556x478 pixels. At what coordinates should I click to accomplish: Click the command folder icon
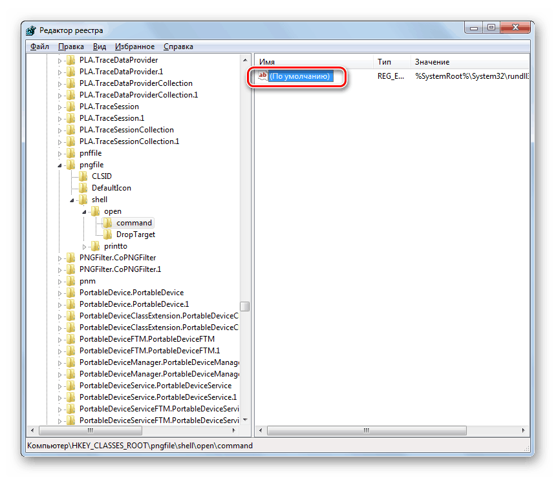(108, 222)
